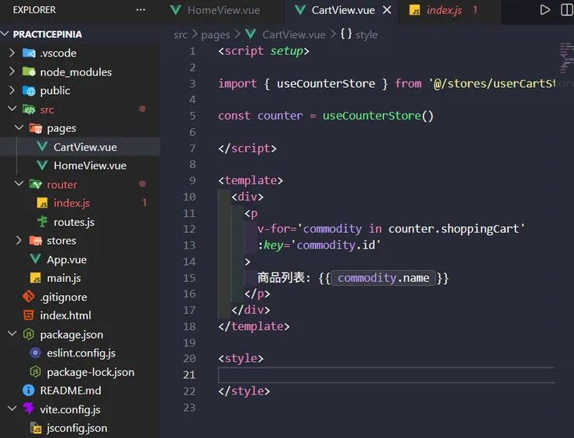
Task: Click the 'style' breadcrumb segment
Action: [366, 35]
